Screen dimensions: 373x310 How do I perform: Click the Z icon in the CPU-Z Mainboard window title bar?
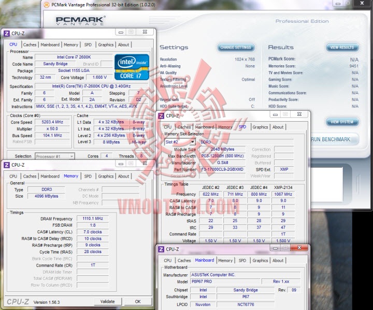coord(161,249)
